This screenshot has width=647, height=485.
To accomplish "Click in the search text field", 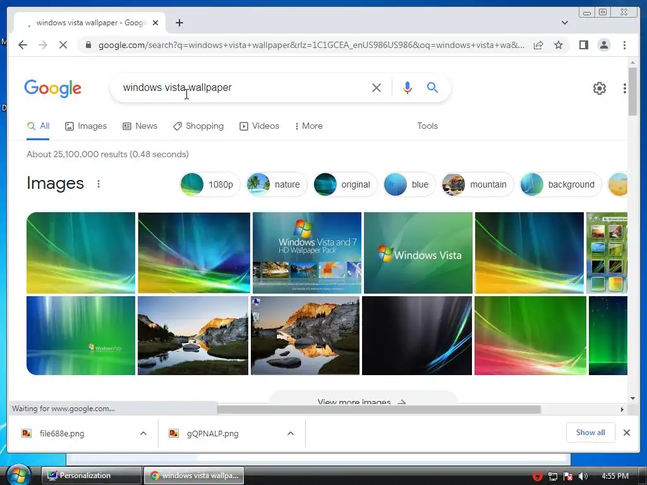I will point(243,87).
